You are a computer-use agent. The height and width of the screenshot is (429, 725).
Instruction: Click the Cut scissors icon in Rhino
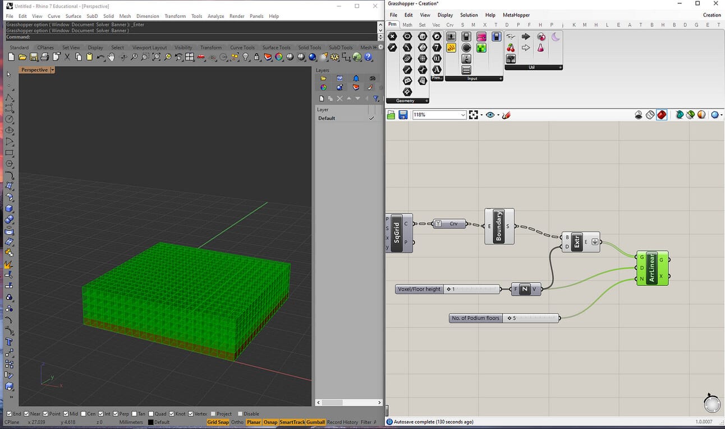click(x=67, y=57)
